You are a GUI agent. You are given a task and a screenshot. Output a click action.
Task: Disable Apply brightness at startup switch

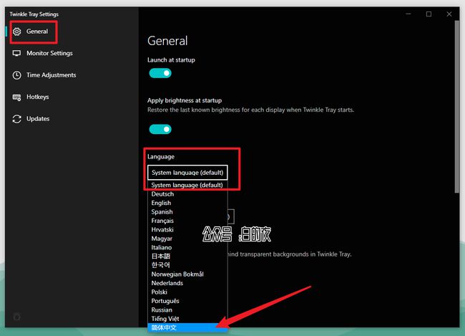point(160,129)
